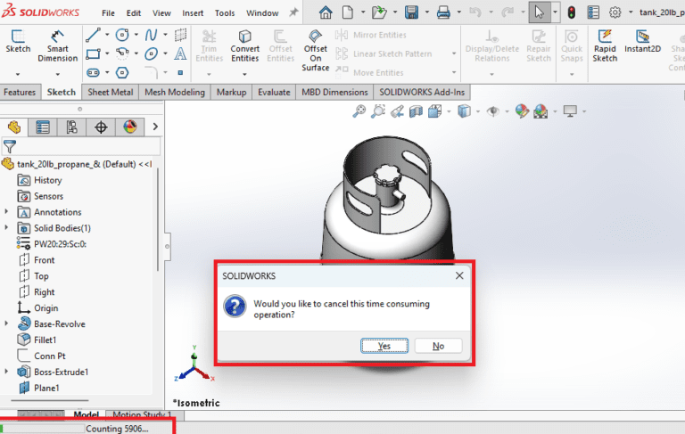This screenshot has width=685, height=434.
Task: Open the Edit menu
Action: 133,13
